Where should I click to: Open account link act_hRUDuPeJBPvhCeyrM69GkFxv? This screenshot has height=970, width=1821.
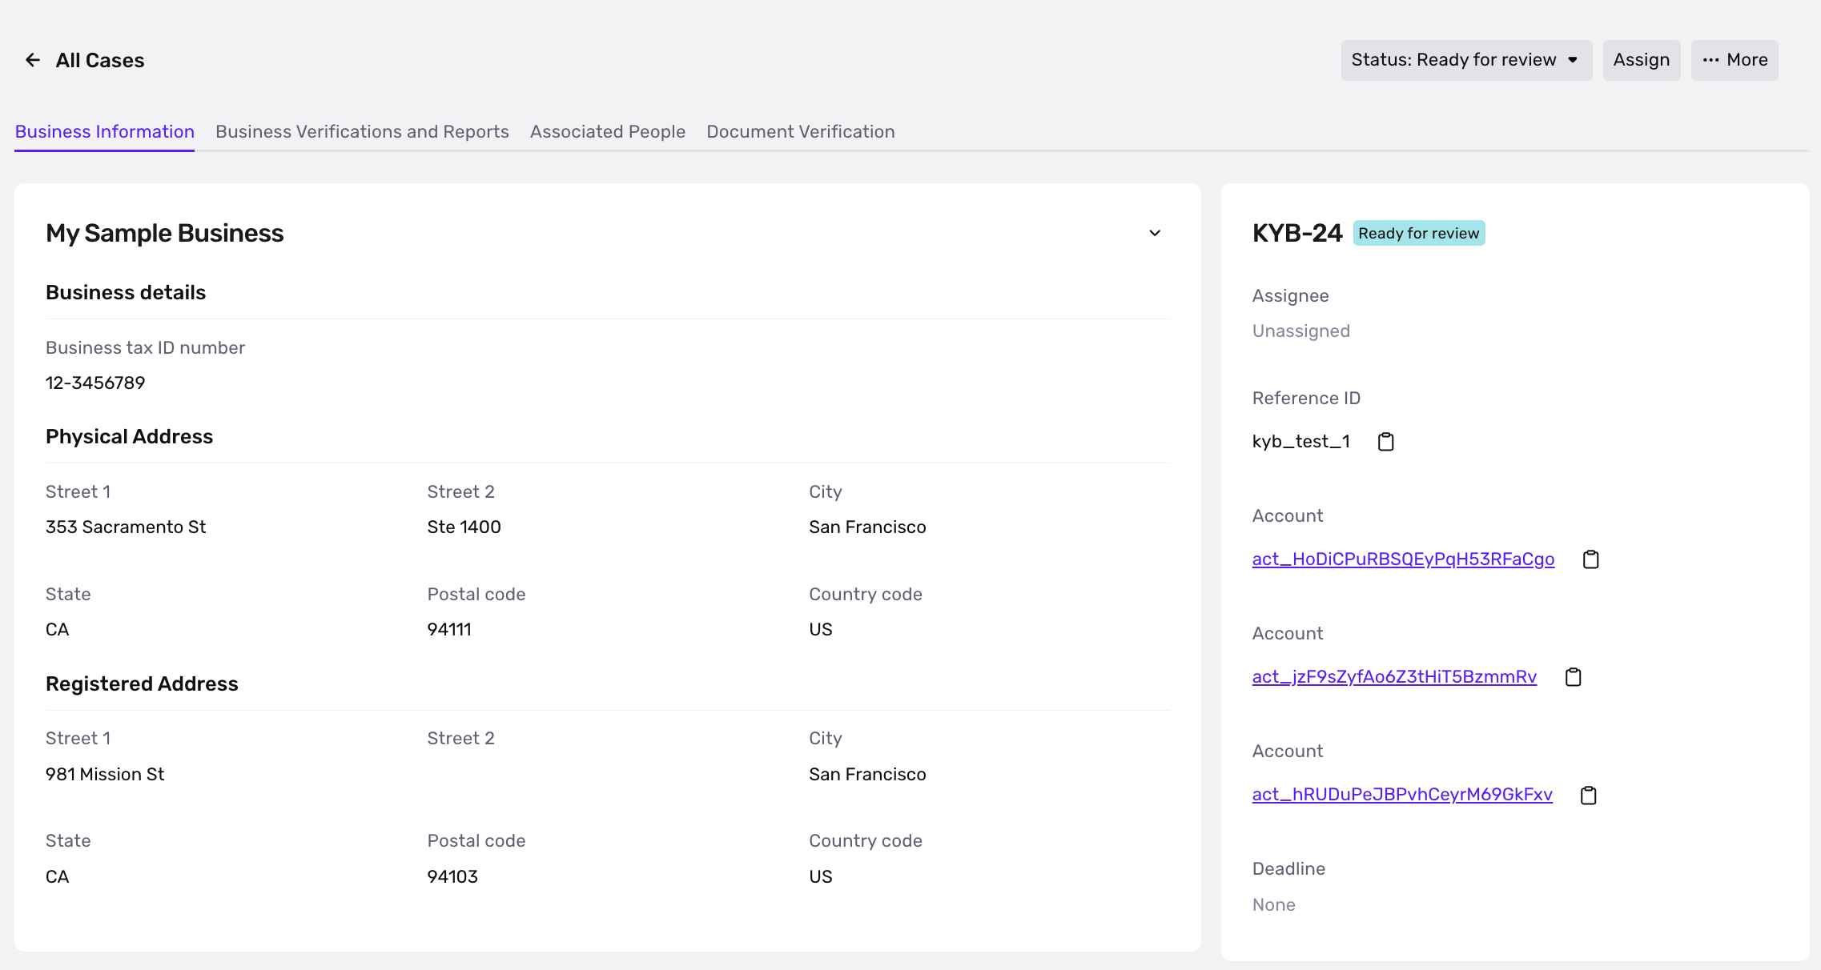[1401, 794]
